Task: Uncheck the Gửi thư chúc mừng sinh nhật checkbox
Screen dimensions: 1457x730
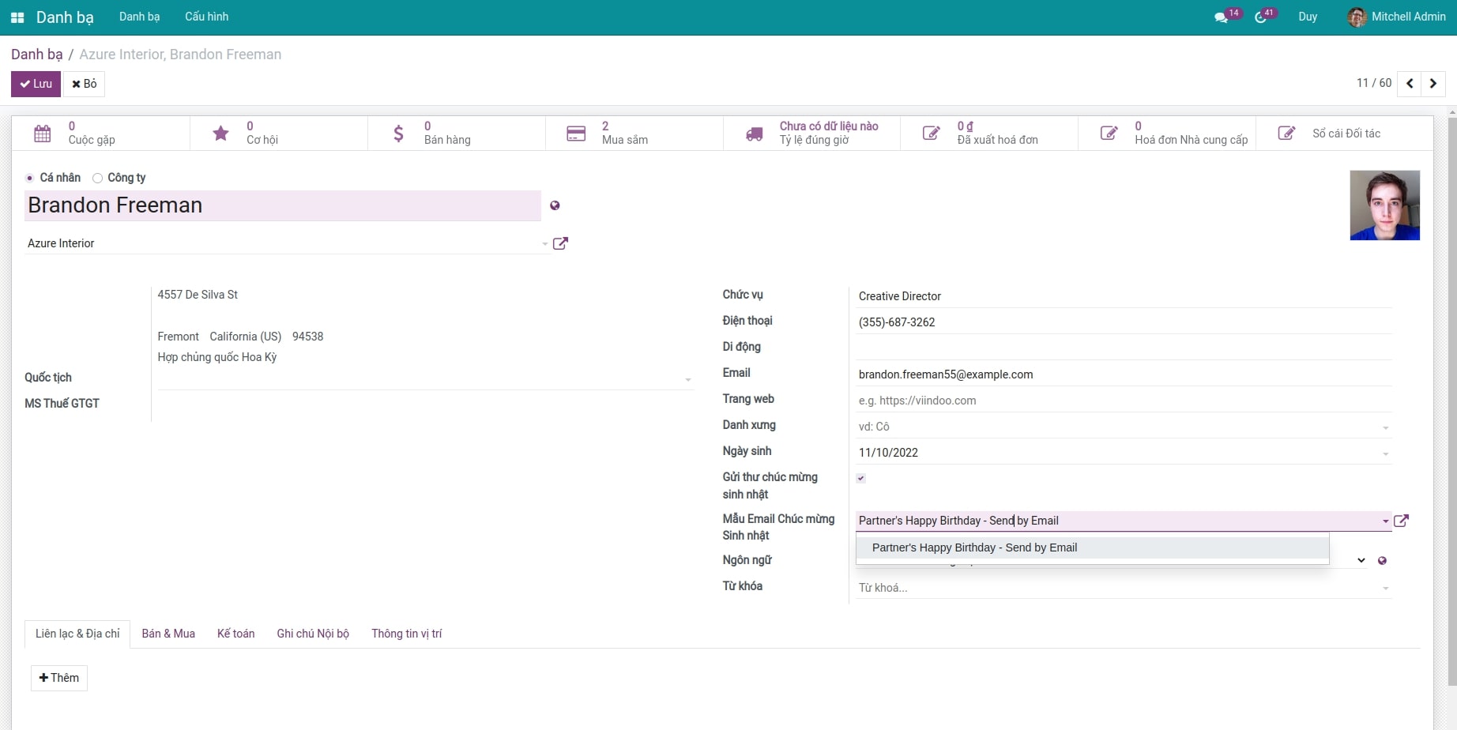Action: [861, 478]
